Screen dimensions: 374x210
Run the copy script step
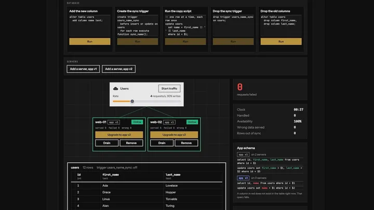(185, 41)
